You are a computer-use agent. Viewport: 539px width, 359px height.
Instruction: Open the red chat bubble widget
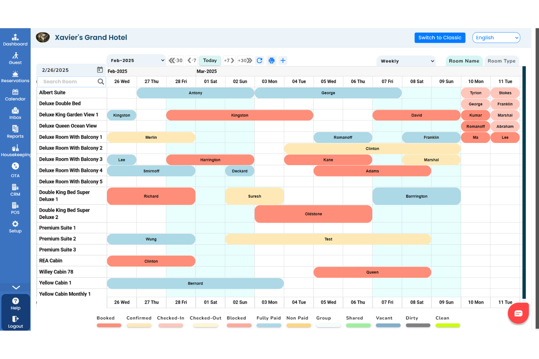518,313
